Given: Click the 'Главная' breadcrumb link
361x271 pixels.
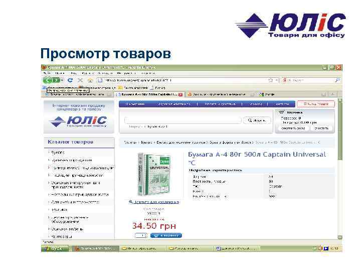Looking at the screenshot, I should tap(130, 143).
